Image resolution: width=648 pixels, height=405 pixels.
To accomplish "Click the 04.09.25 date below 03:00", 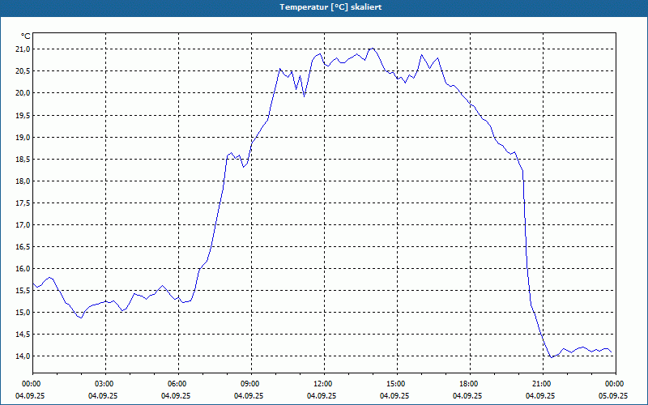I will [103, 396].
